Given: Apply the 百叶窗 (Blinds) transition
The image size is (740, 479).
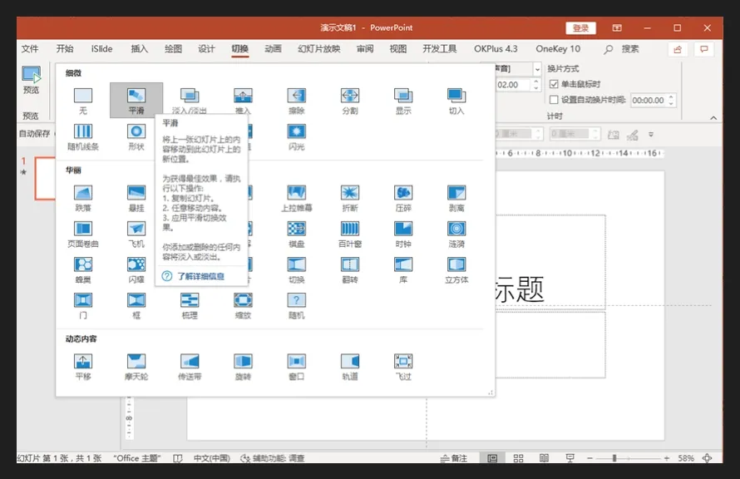Looking at the screenshot, I should tap(350, 234).
